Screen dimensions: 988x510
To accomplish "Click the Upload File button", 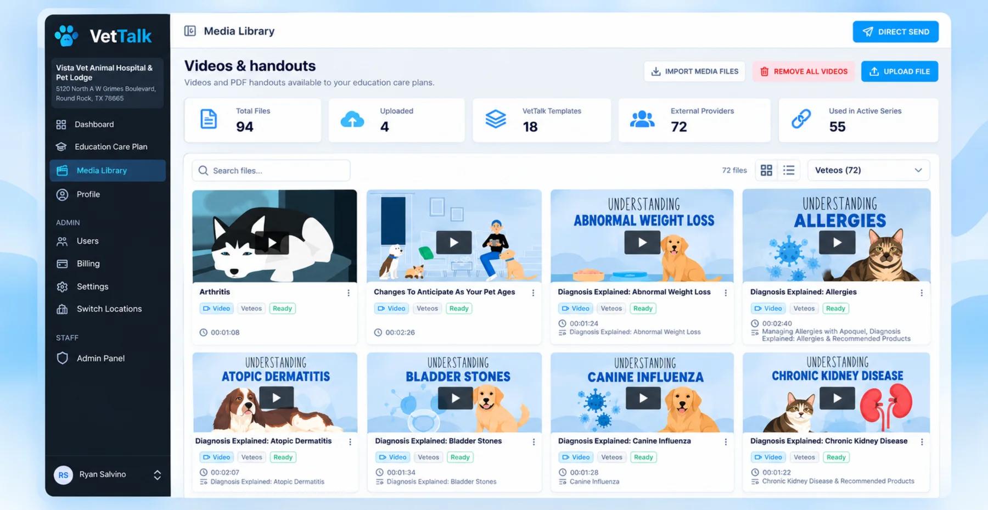I will click(x=900, y=71).
